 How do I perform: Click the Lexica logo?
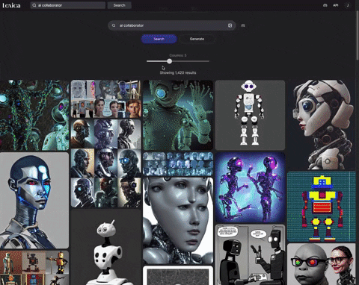(11, 5)
